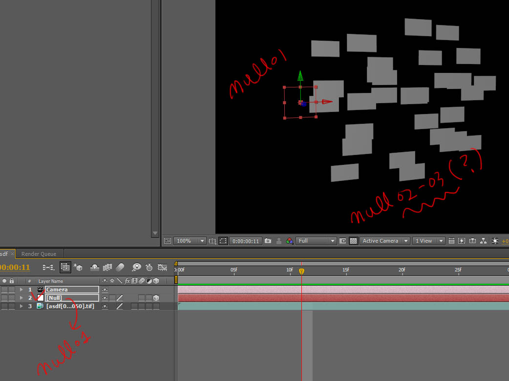This screenshot has height=381, width=509.
Task: Click the left panel scrollbar down arrow
Action: (x=155, y=233)
